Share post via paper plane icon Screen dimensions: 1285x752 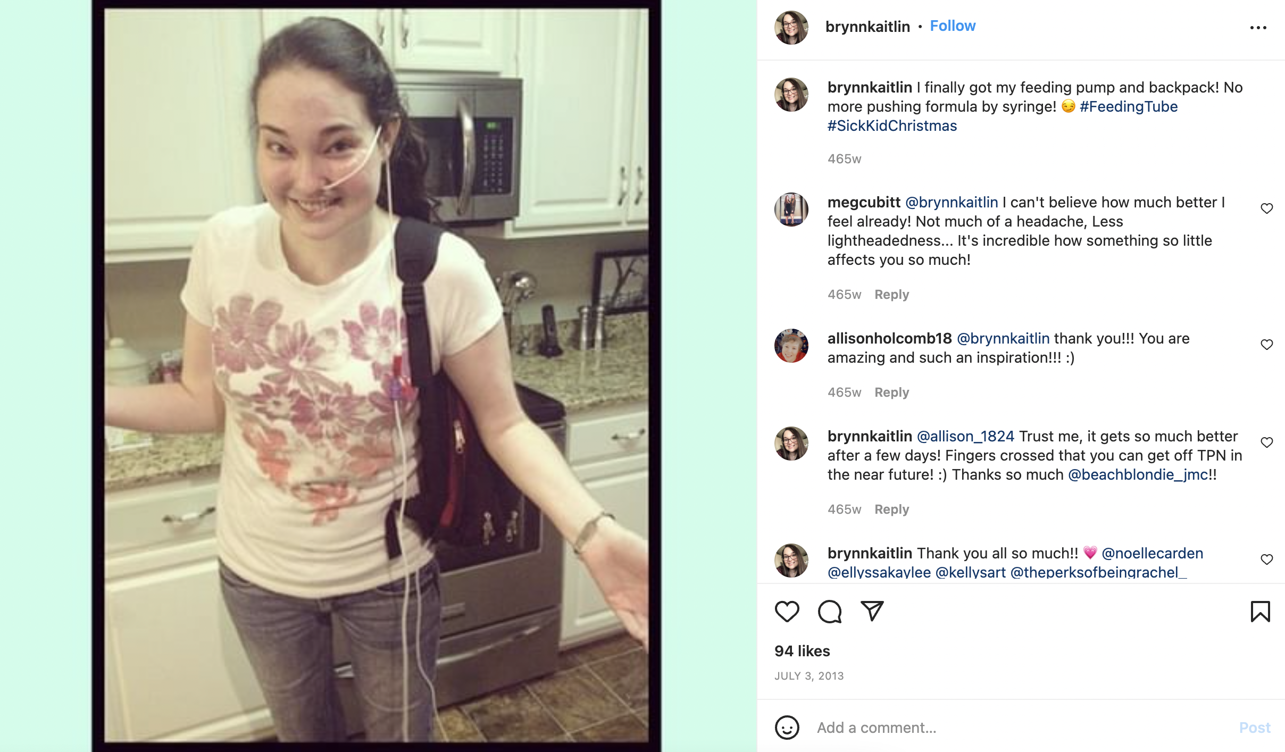pyautogui.click(x=872, y=611)
